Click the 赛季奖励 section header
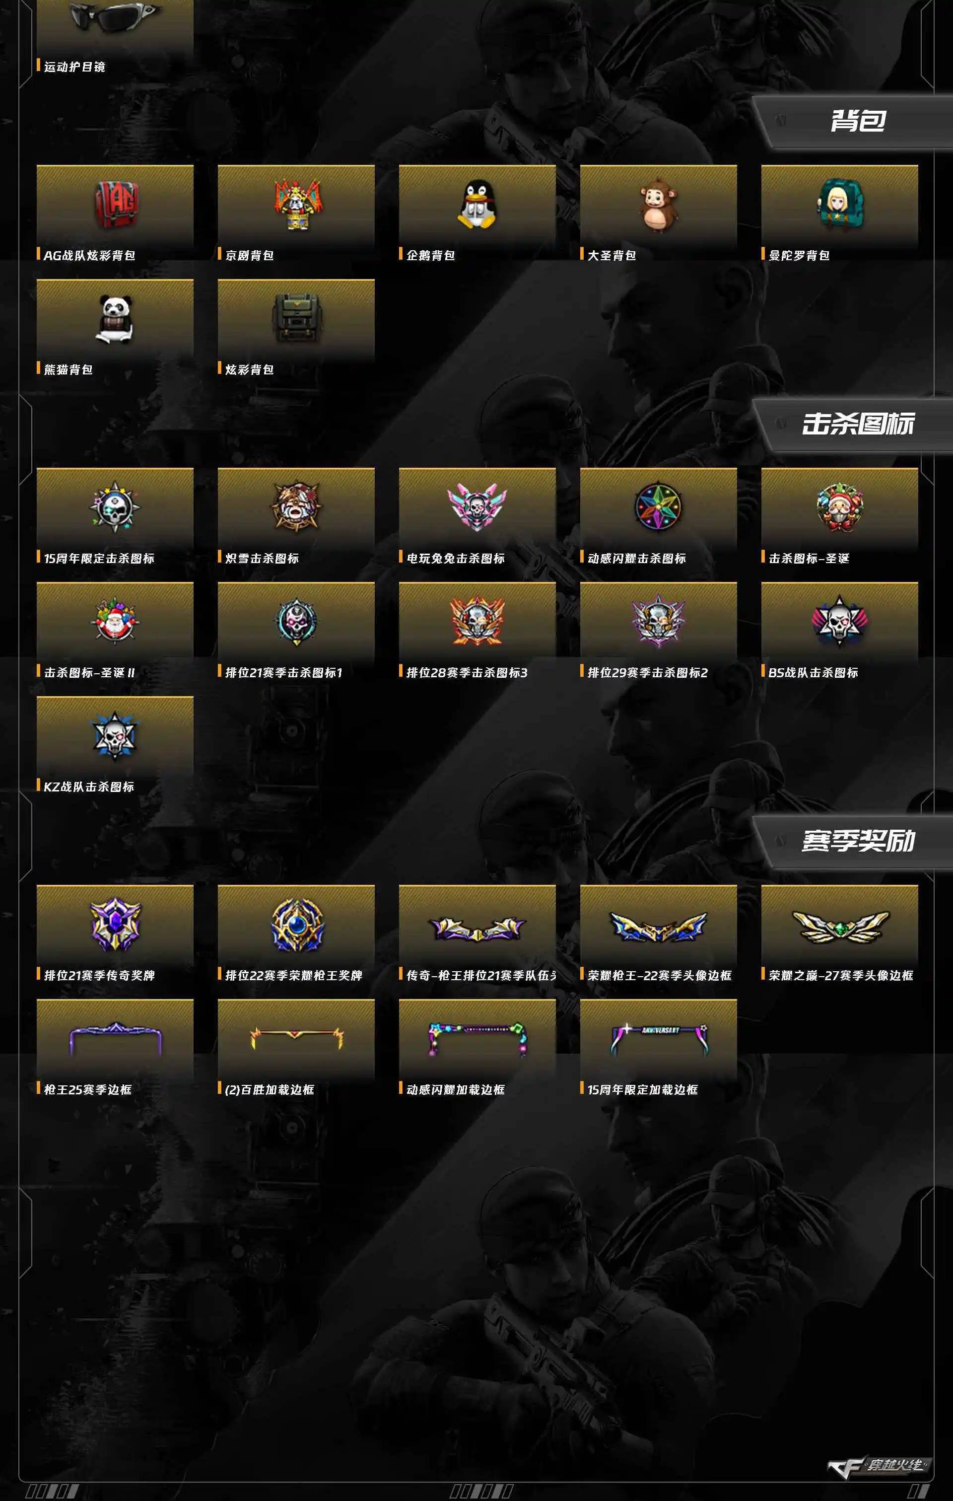The image size is (953, 1501). (x=858, y=840)
